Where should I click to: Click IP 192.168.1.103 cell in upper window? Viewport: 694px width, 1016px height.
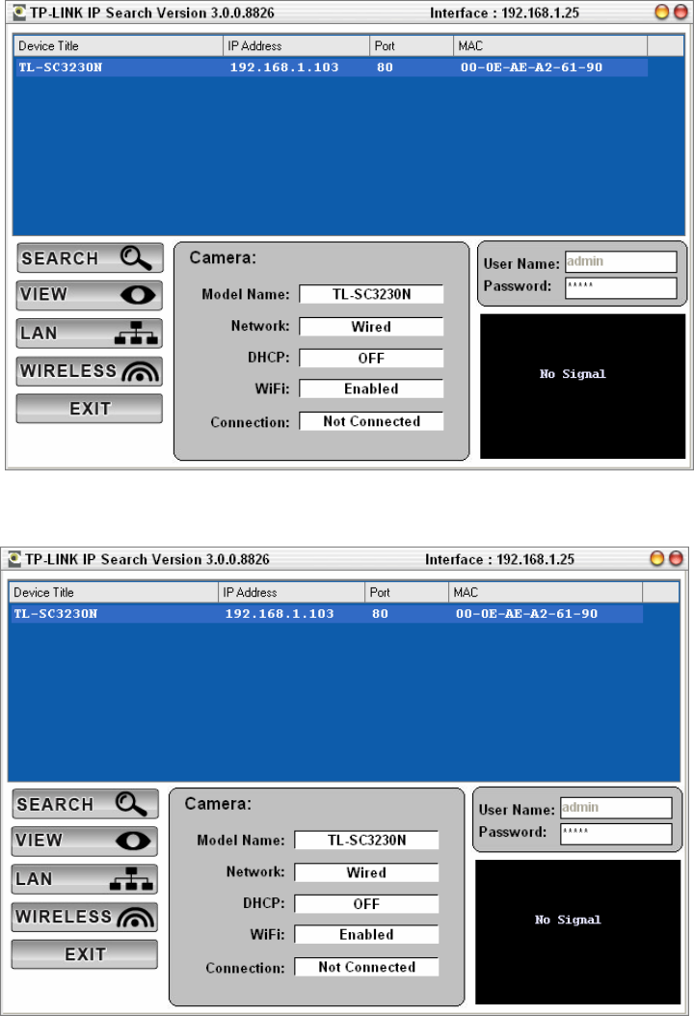pyautogui.click(x=284, y=67)
